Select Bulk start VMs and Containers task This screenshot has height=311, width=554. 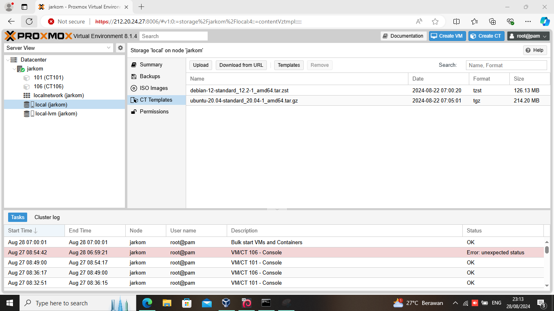pyautogui.click(x=274, y=243)
